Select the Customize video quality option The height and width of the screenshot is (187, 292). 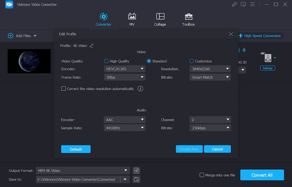(192, 61)
